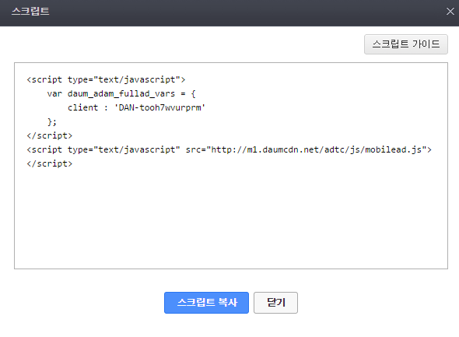Click the mobilead.js script src URL
The image size is (459, 337).
click(x=317, y=149)
